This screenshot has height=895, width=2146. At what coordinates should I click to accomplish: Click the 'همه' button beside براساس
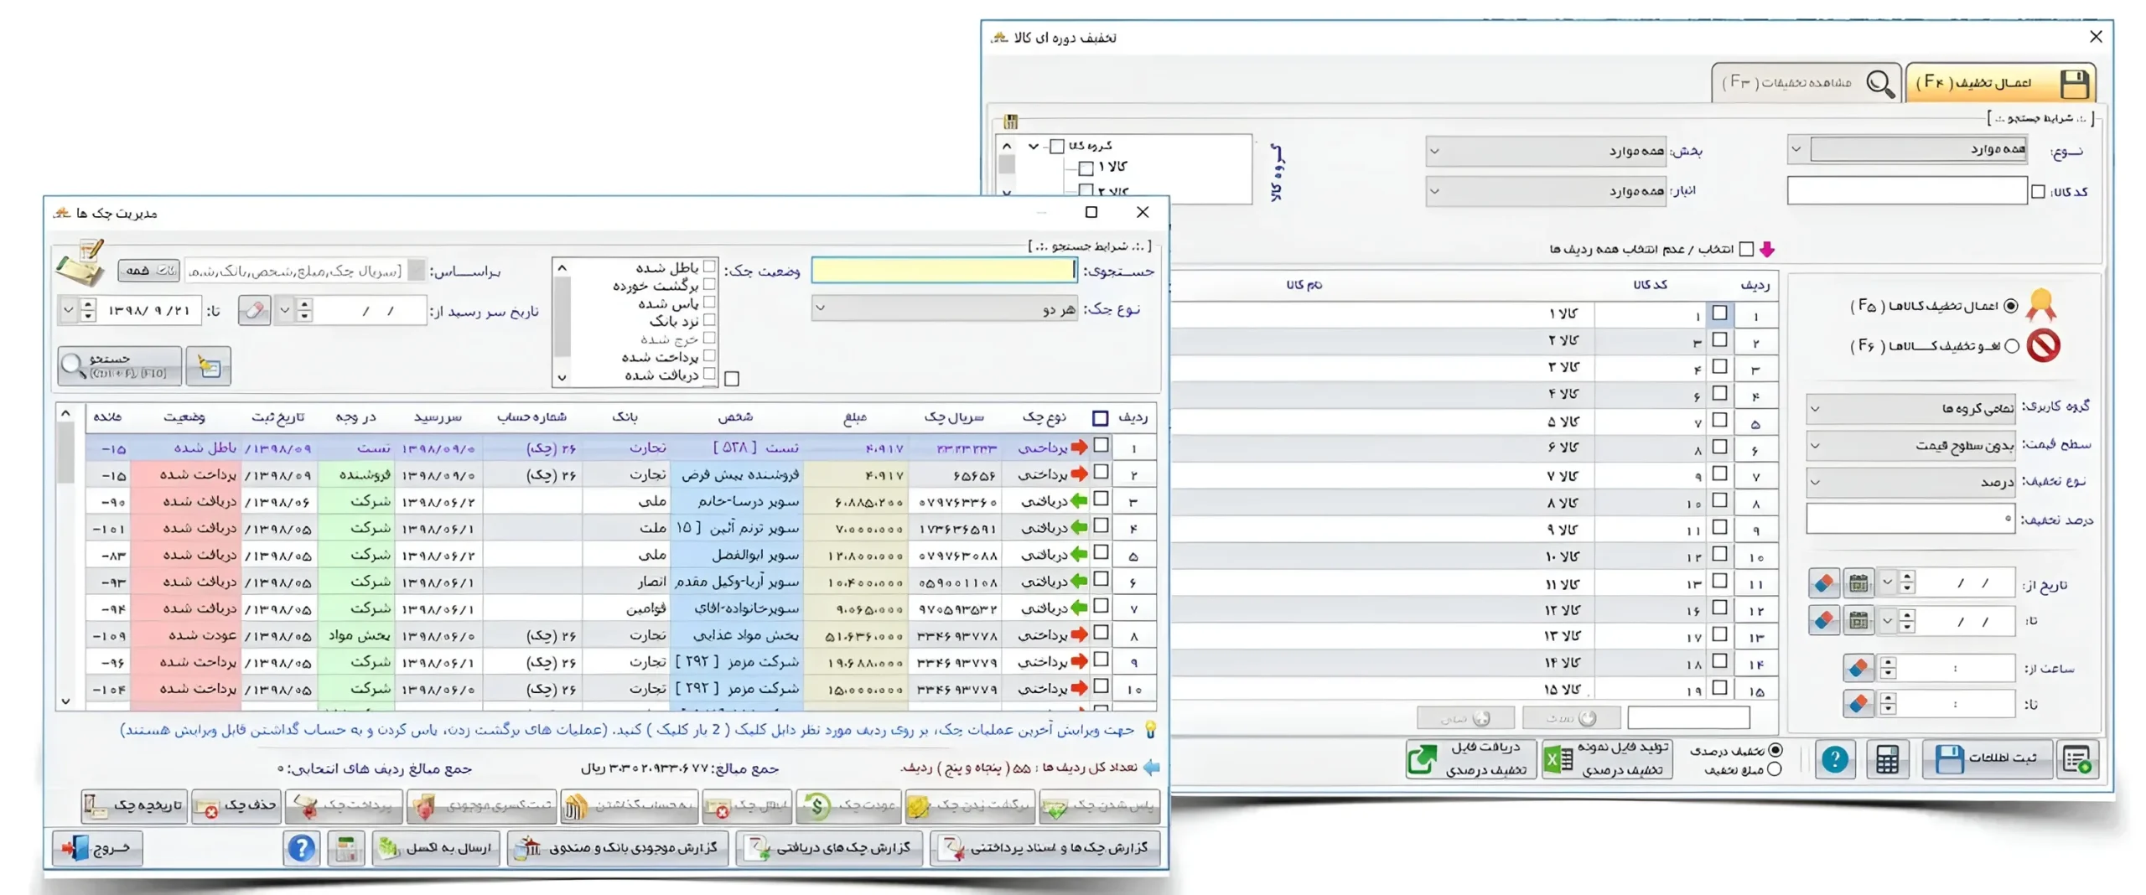point(148,270)
